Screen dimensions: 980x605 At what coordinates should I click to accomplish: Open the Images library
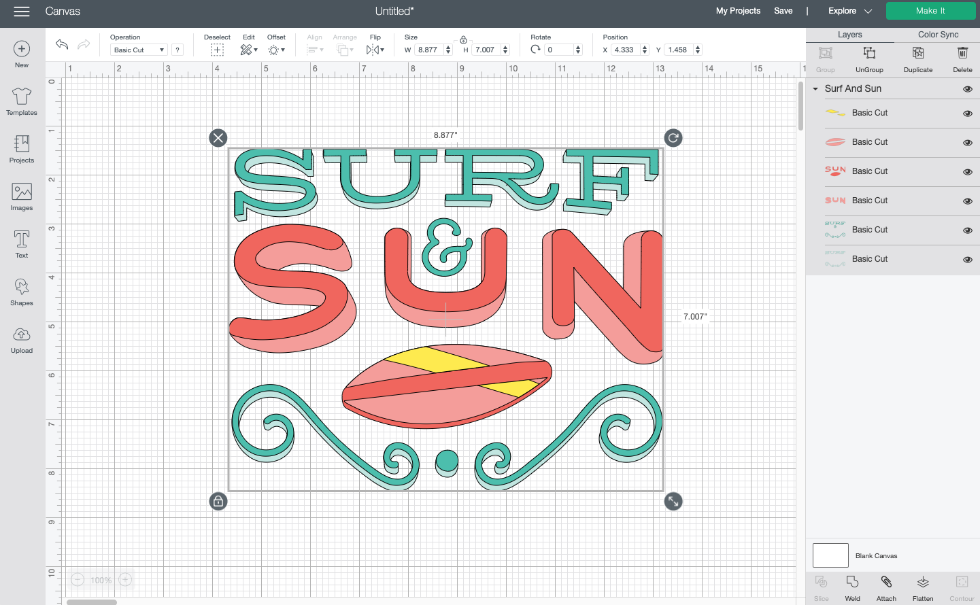click(22, 197)
